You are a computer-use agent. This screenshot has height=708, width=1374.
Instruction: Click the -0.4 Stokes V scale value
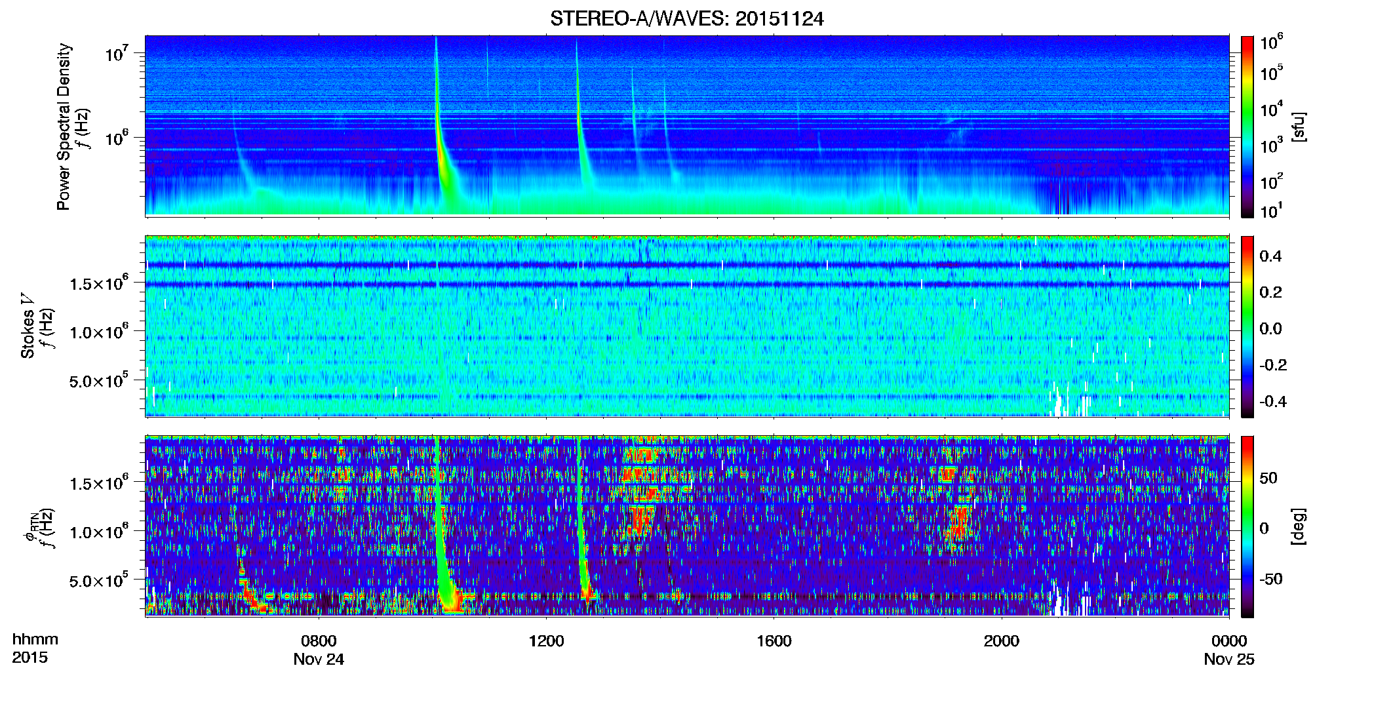tap(1273, 401)
